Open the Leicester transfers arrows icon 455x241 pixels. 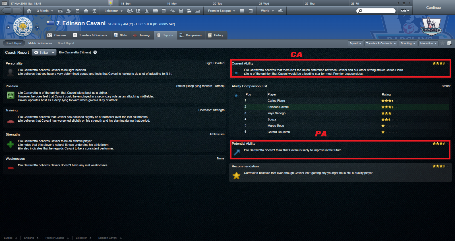click(x=172, y=11)
